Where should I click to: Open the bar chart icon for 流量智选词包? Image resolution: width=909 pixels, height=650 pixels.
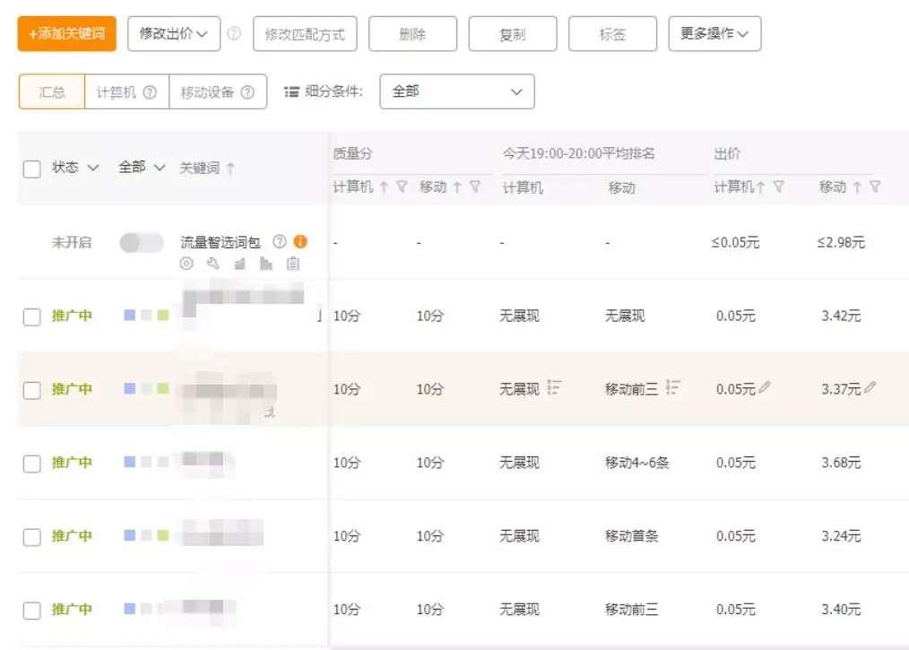pyautogui.click(x=238, y=263)
